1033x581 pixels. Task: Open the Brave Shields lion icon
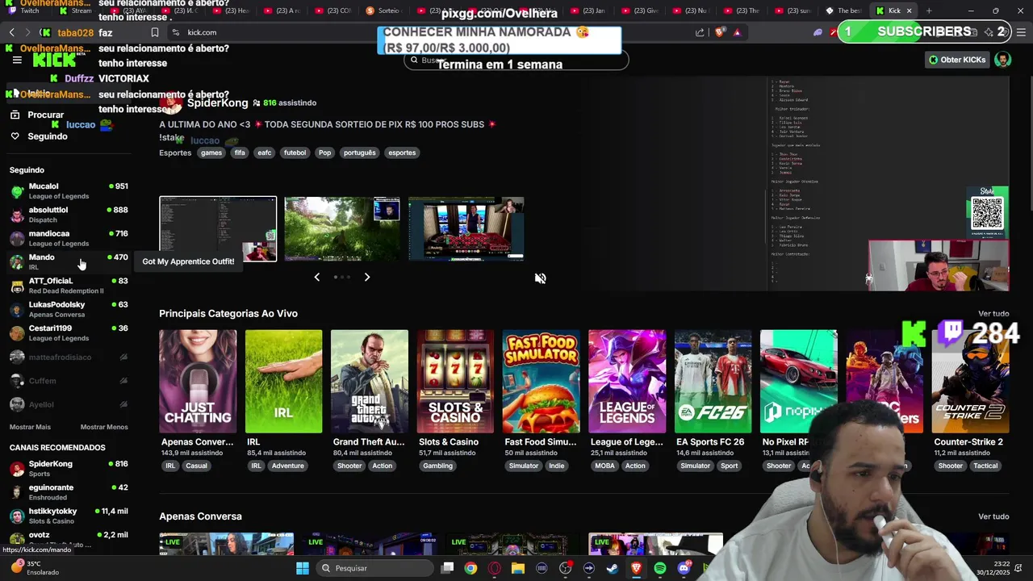coord(721,32)
